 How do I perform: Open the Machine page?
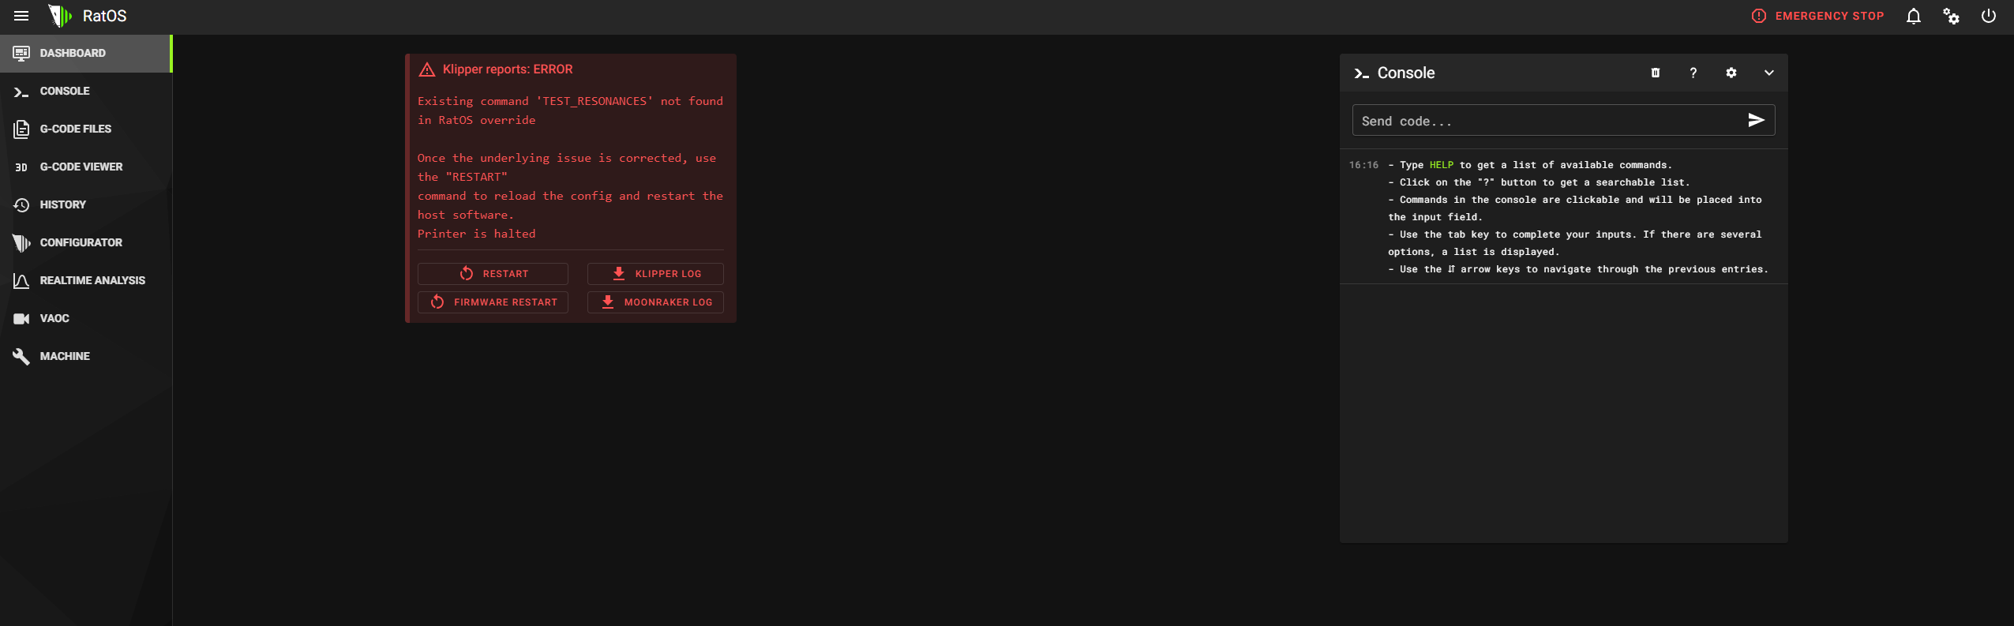click(x=86, y=357)
